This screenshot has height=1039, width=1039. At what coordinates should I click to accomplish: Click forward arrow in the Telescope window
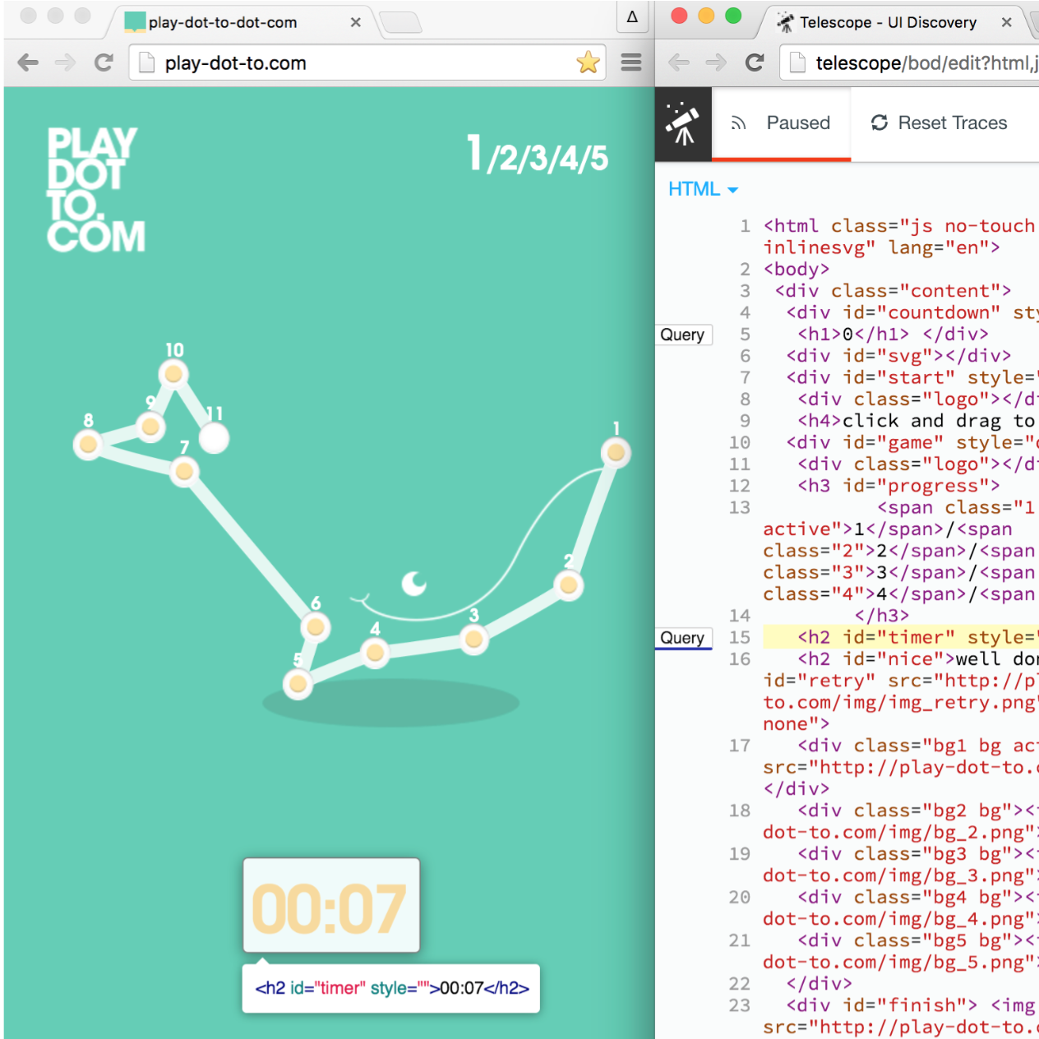pyautogui.click(x=716, y=62)
